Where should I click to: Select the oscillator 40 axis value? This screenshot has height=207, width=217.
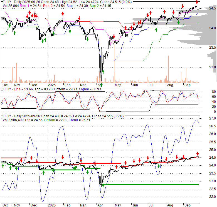click(214, 102)
